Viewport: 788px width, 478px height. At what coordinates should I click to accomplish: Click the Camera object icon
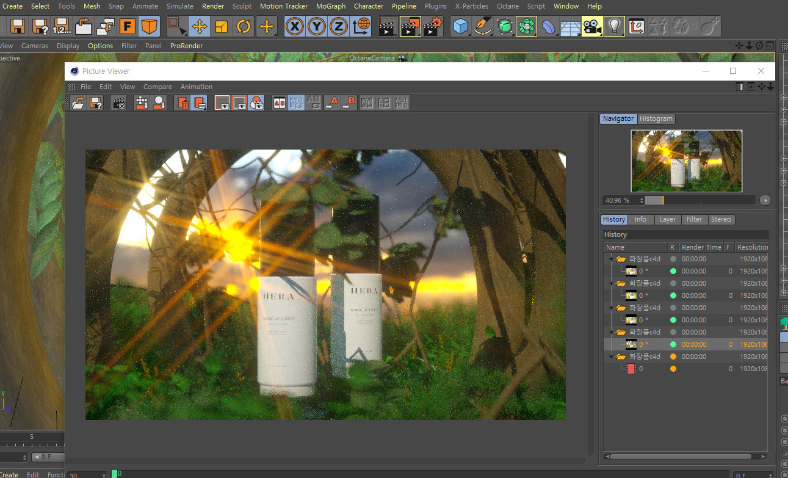tap(592, 26)
